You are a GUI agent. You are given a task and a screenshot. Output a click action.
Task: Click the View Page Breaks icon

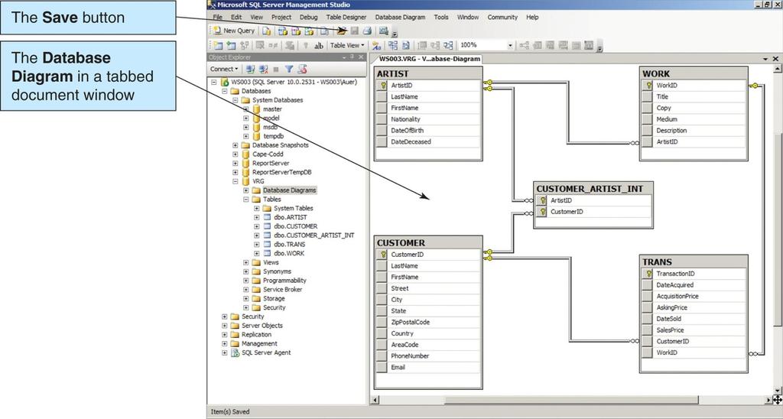[x=393, y=45]
